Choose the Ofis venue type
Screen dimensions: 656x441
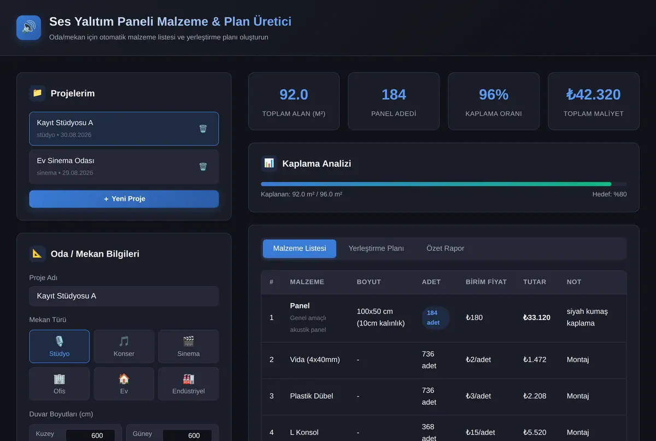[59, 384]
